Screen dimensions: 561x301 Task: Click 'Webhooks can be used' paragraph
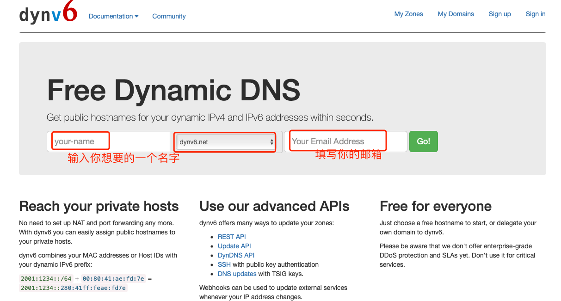pyautogui.click(x=273, y=292)
